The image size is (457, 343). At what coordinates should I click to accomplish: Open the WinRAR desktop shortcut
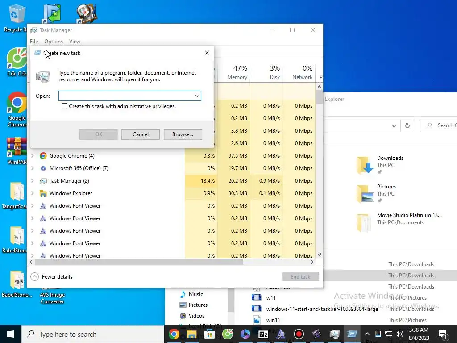pos(17,151)
